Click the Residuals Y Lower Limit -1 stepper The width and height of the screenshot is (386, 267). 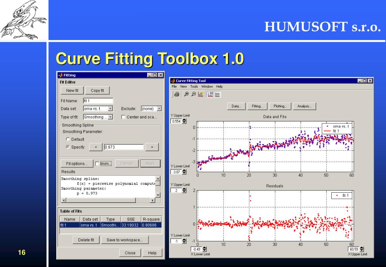point(184,241)
